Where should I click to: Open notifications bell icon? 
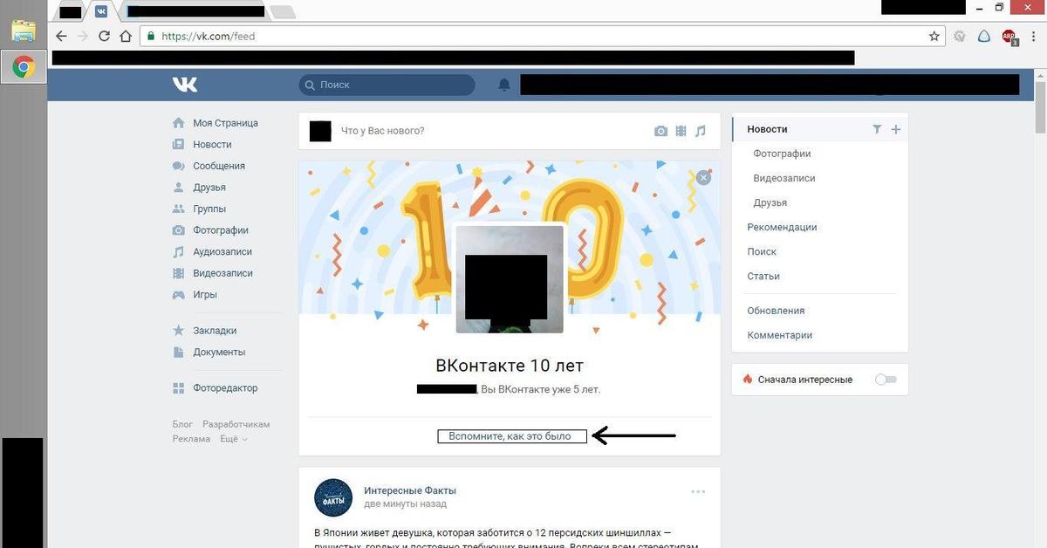pos(503,85)
